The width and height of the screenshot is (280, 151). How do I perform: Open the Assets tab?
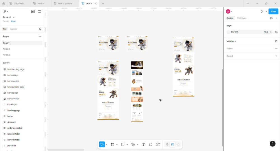[x=13, y=29]
